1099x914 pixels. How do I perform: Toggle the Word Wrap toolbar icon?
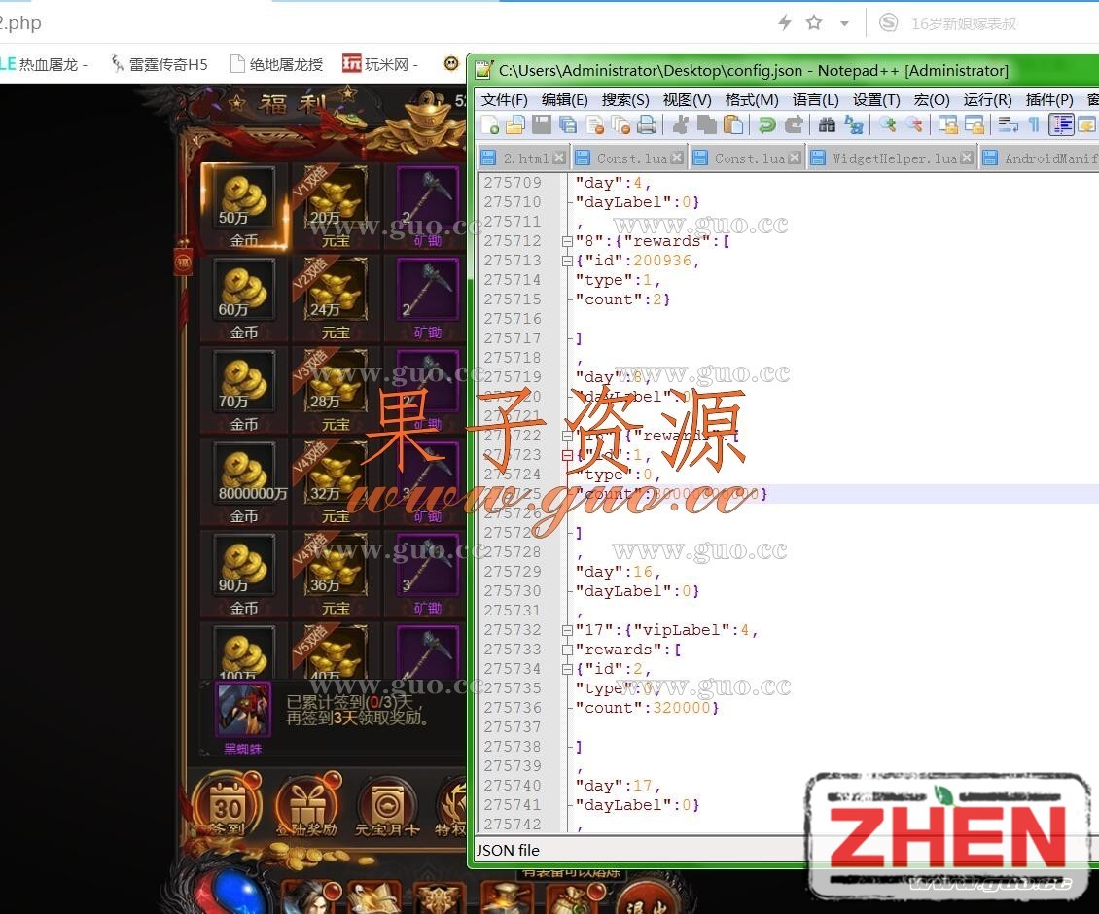click(x=1008, y=125)
